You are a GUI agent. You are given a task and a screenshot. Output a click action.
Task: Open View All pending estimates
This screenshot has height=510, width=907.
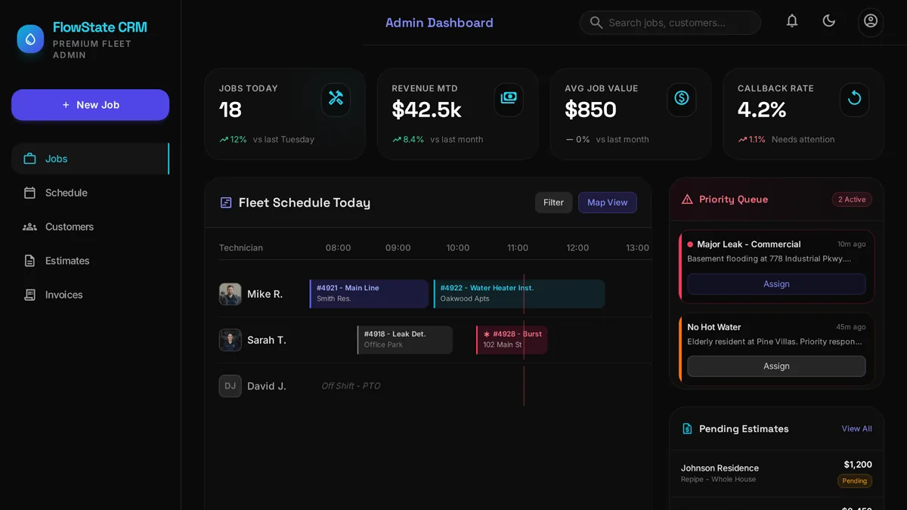[x=857, y=428]
